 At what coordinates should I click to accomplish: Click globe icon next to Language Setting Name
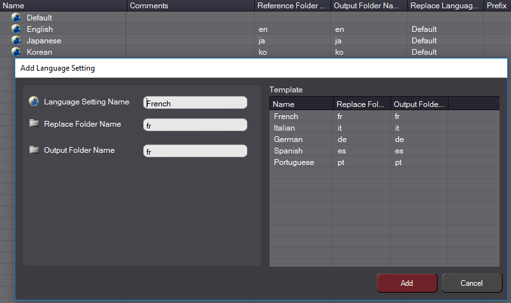coord(34,101)
